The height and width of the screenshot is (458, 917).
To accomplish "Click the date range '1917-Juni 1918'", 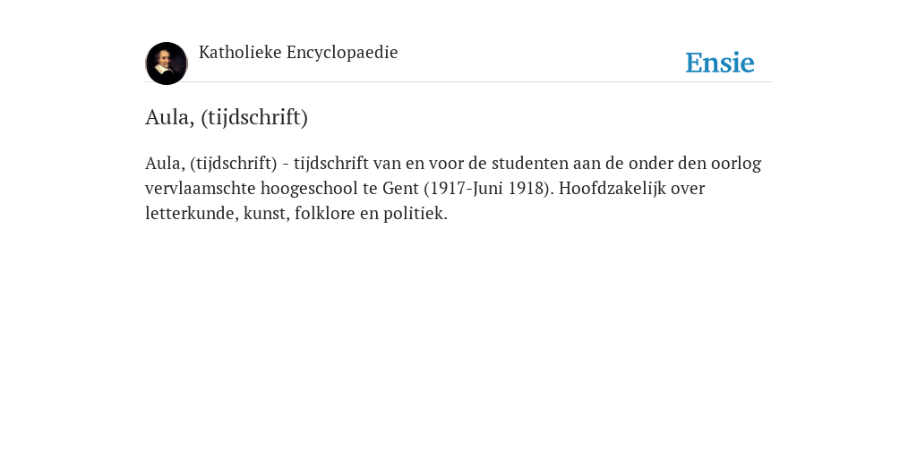I will coord(488,188).
